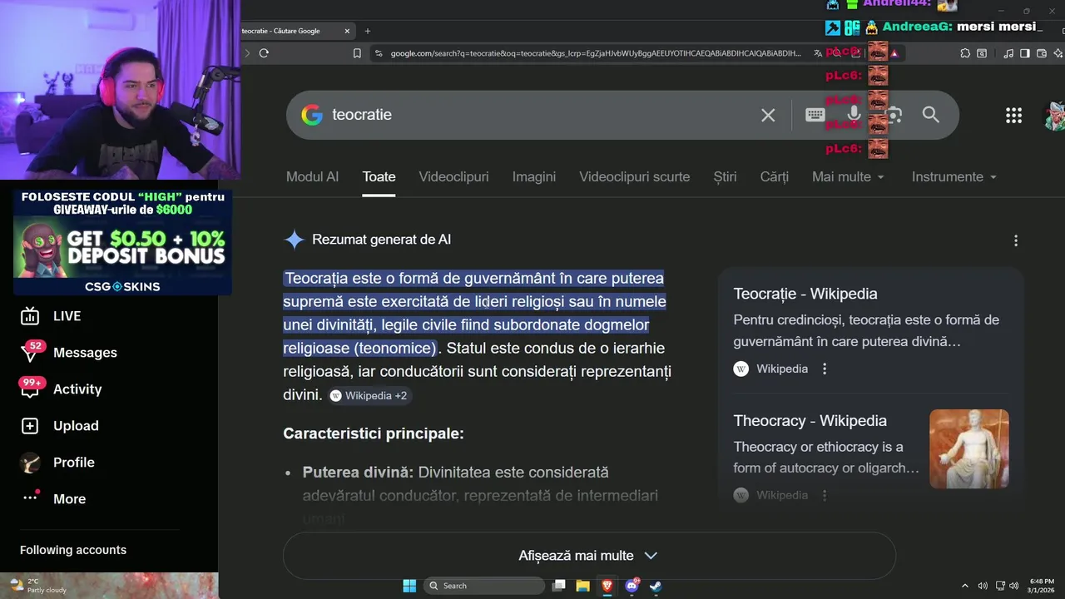Expand overview with Afișează mai multe
Screen dimensions: 1065x599
589,556
